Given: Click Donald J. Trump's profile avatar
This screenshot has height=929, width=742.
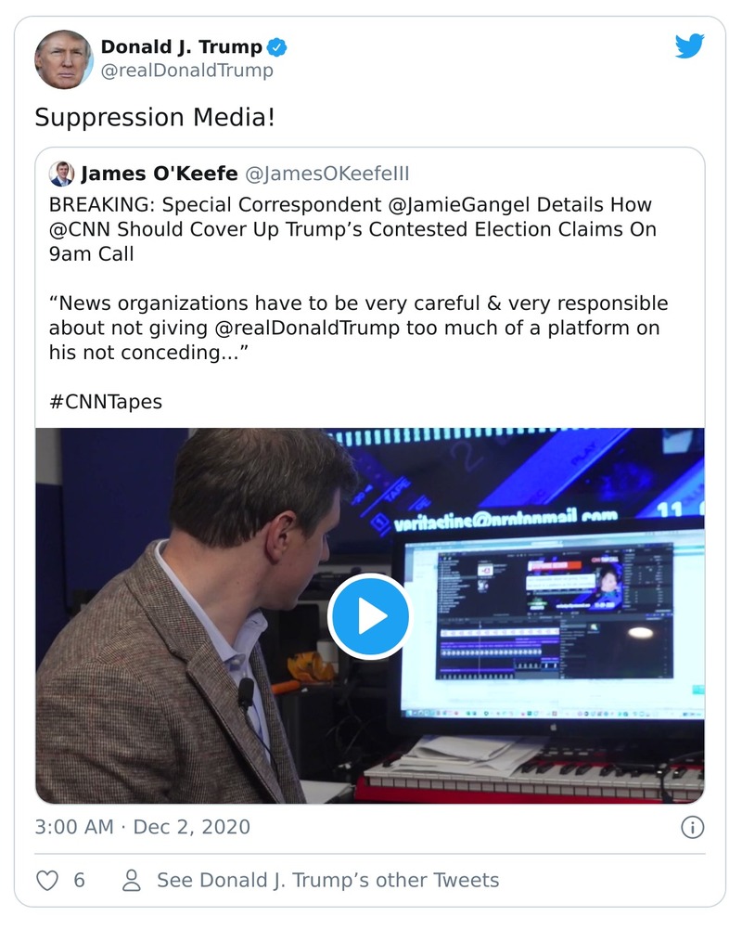Looking at the screenshot, I should click(x=64, y=58).
